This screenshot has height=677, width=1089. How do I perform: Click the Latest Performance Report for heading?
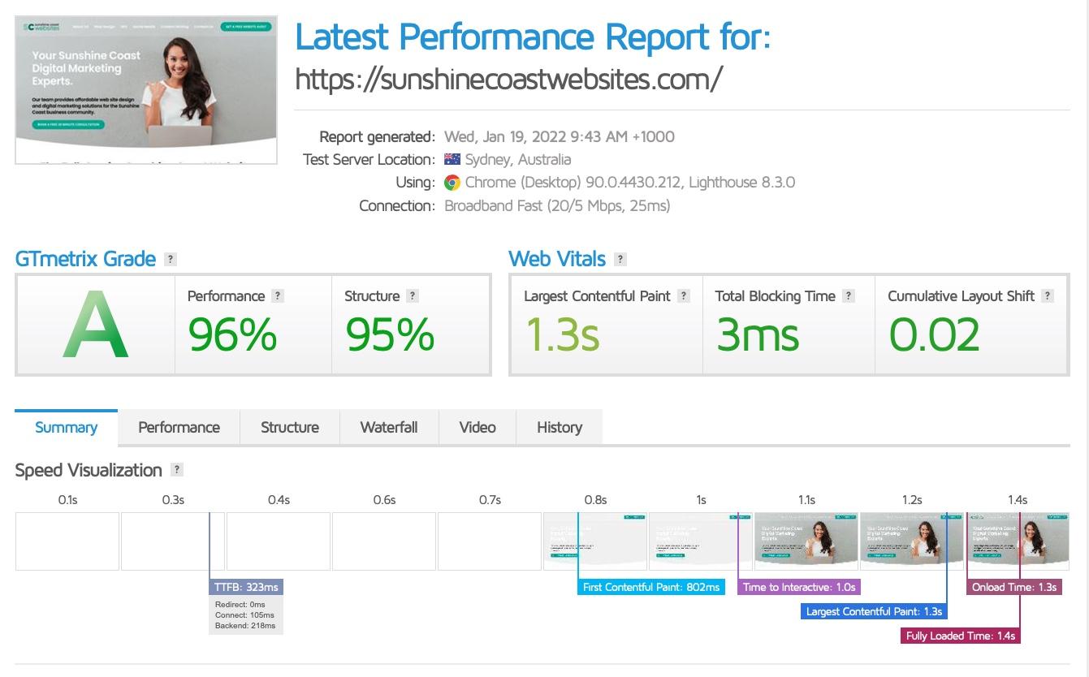(x=533, y=37)
